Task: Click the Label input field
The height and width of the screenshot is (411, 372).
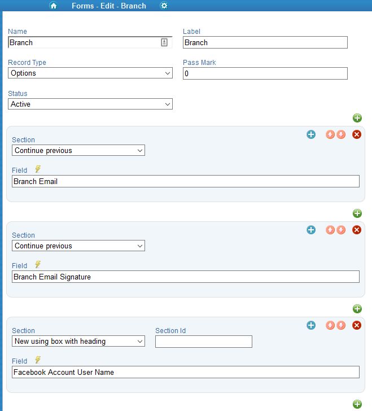Action: (265, 42)
